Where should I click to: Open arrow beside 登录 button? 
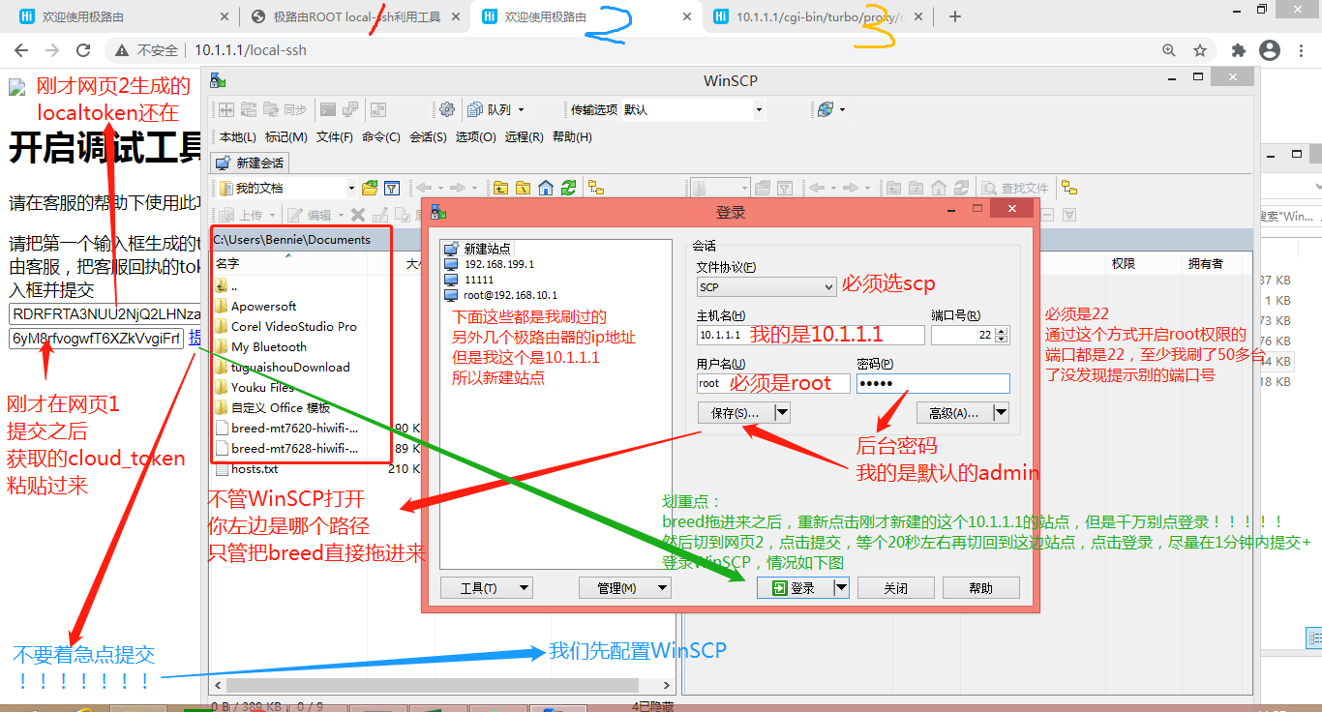click(841, 587)
